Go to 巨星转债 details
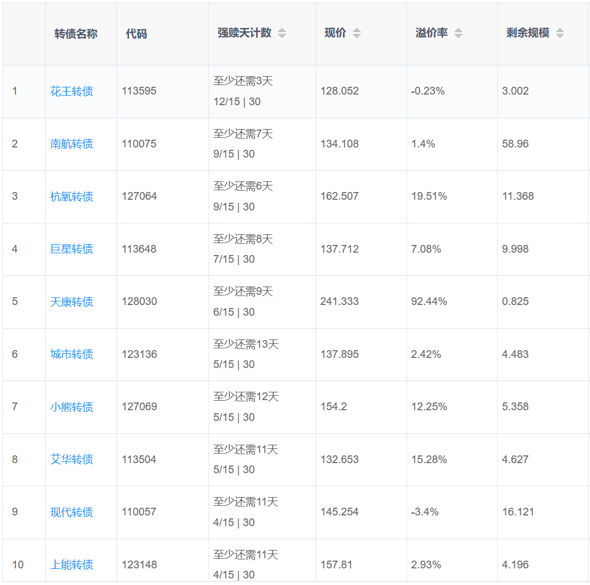Viewport: 590px width, 585px height. pos(71,249)
